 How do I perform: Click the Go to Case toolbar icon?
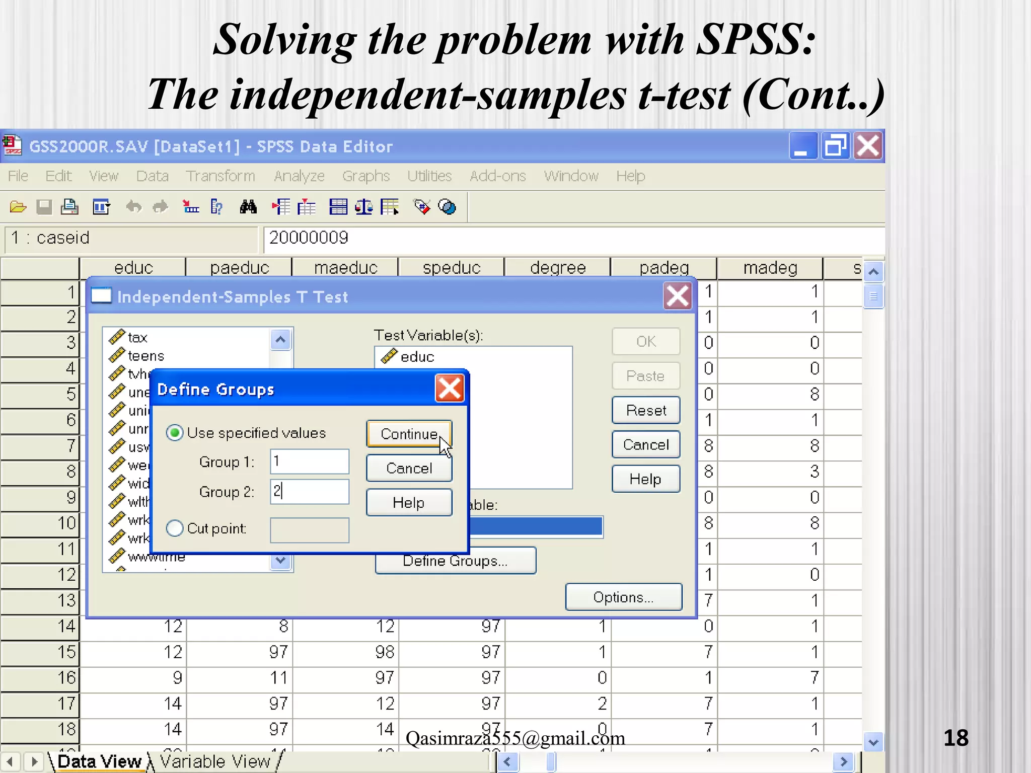191,207
